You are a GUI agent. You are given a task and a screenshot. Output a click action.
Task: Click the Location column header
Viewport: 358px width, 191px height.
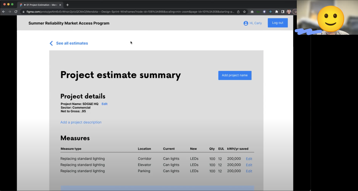click(144, 149)
